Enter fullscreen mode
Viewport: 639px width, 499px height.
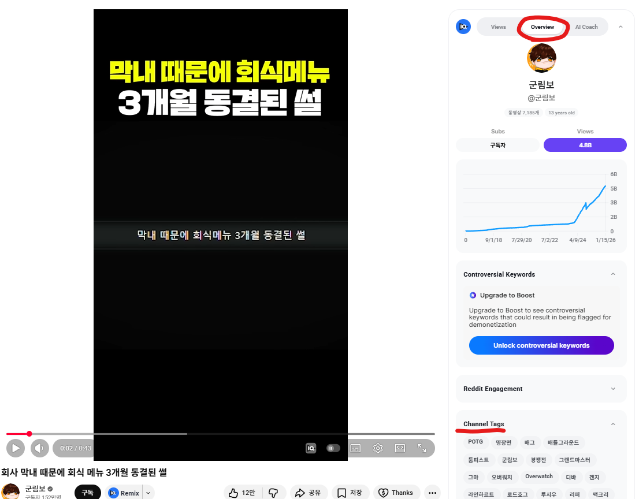[x=422, y=448]
